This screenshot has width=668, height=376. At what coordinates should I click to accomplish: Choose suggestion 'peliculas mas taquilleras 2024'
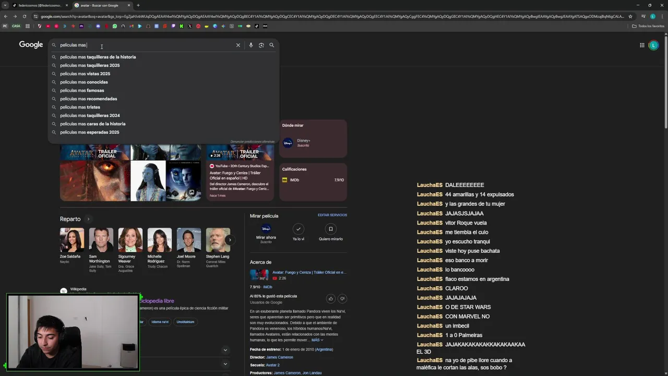pyautogui.click(x=163, y=115)
